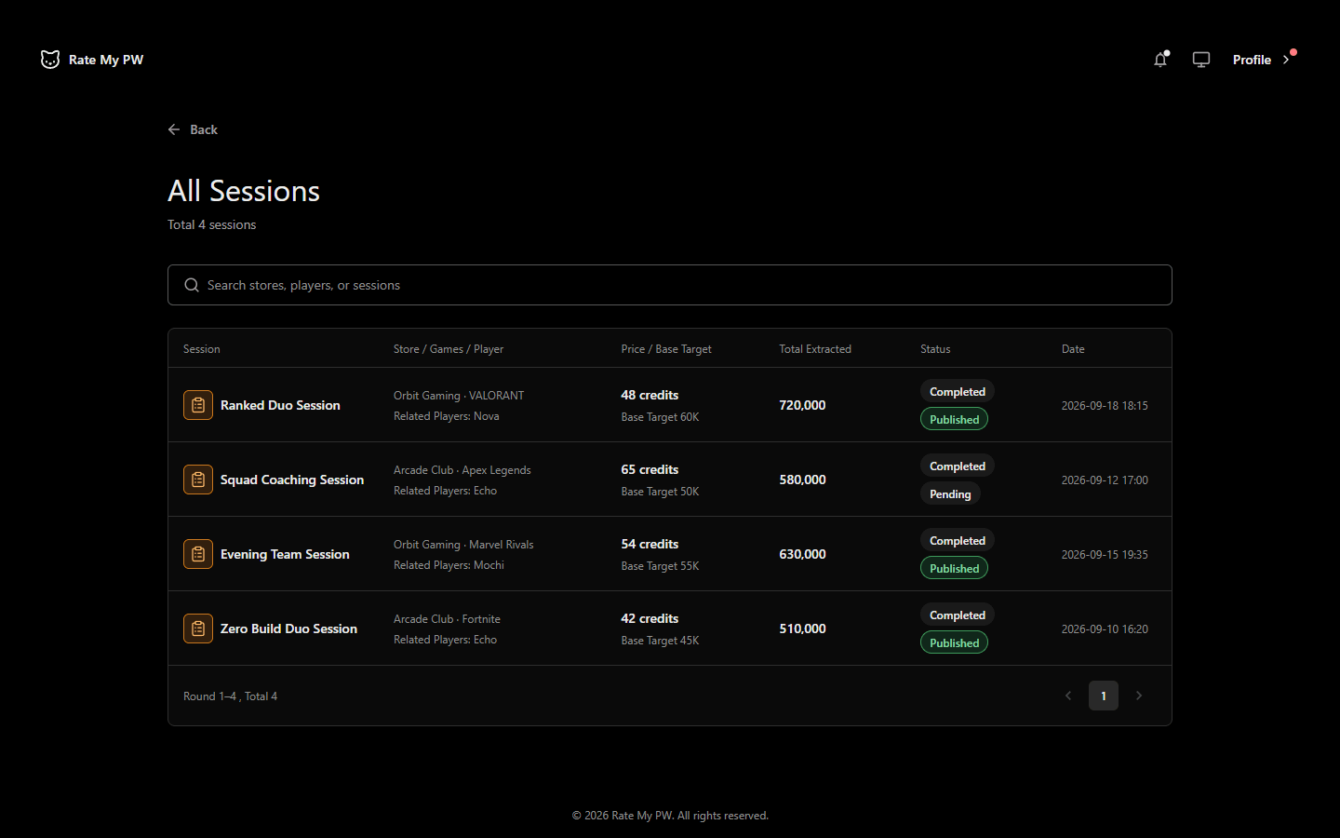Click the monitor display icon
Screen dimensions: 1340x838
pos(1201,60)
